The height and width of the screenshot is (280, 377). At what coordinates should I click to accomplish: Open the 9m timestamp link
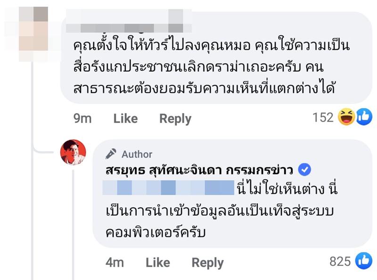click(82, 119)
